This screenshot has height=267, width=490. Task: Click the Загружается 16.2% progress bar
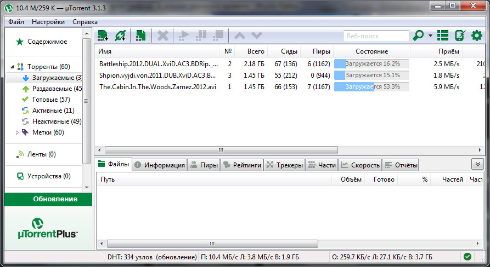pos(371,64)
